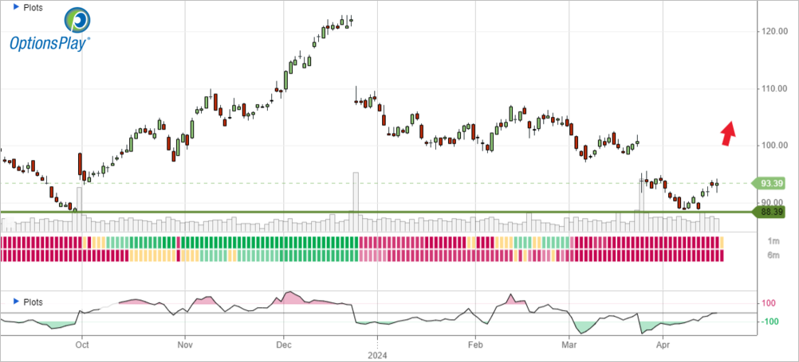The image size is (799, 362).
Task: Select the 93.39 current price tag
Action: 769,183
